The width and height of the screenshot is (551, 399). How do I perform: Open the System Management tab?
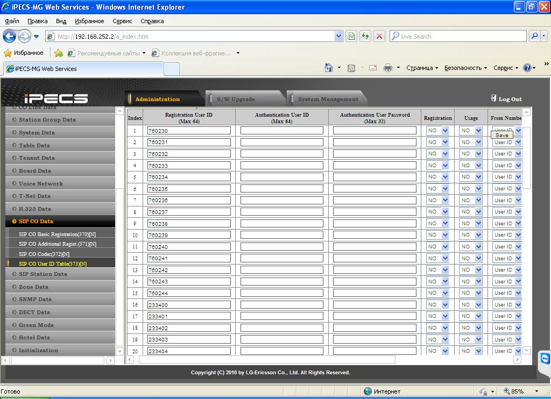pyautogui.click(x=328, y=99)
